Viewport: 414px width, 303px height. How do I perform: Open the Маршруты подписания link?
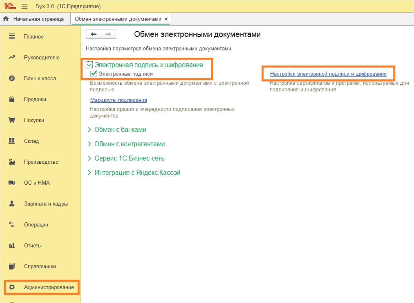(118, 100)
